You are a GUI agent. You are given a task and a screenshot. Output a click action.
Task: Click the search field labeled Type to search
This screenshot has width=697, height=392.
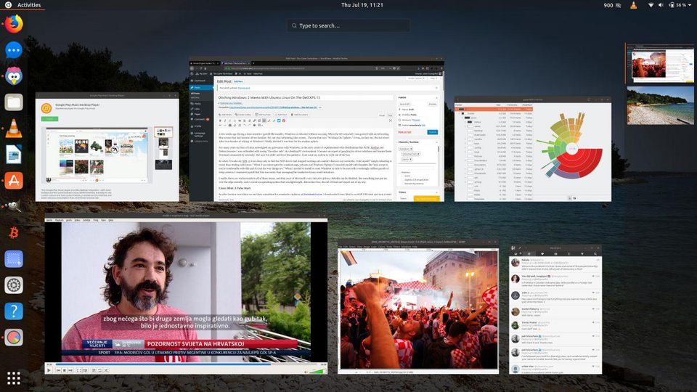click(x=348, y=25)
